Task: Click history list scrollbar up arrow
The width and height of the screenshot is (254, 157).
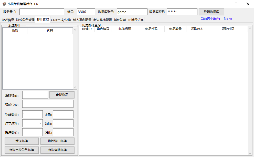Action: coord(250,28)
